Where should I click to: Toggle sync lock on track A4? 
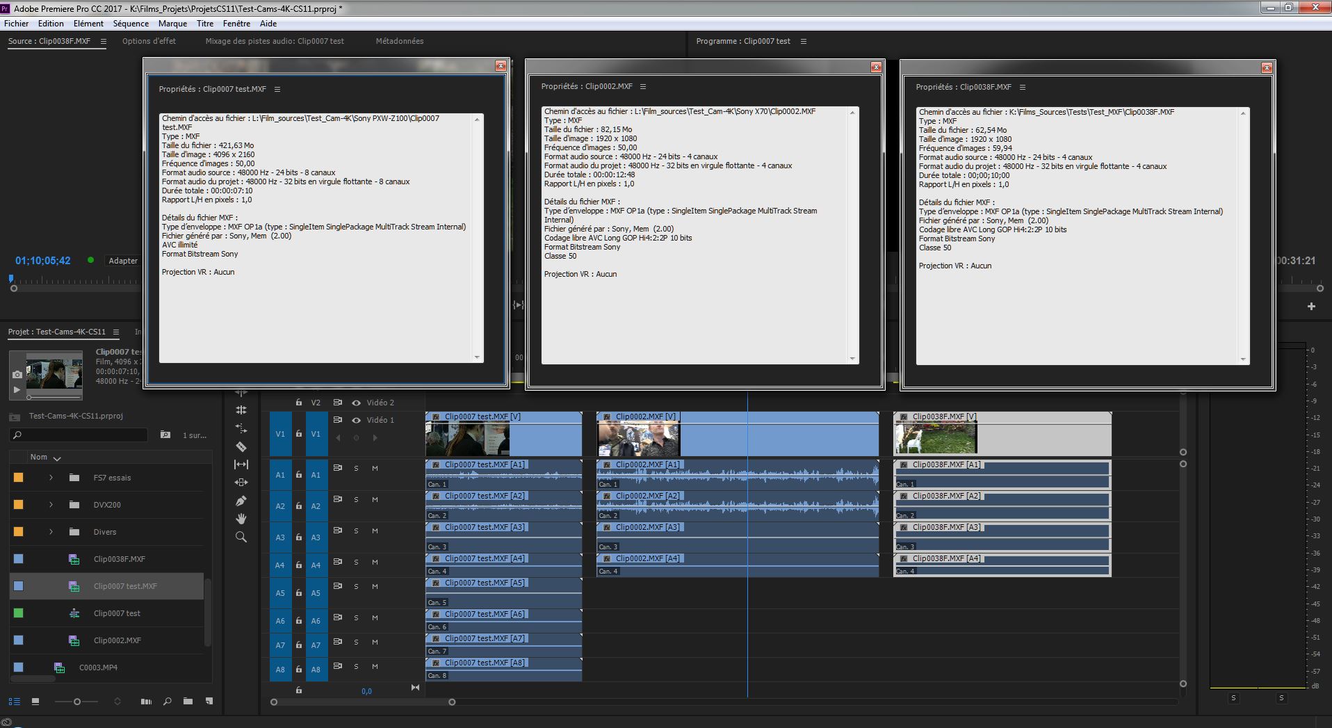337,562
